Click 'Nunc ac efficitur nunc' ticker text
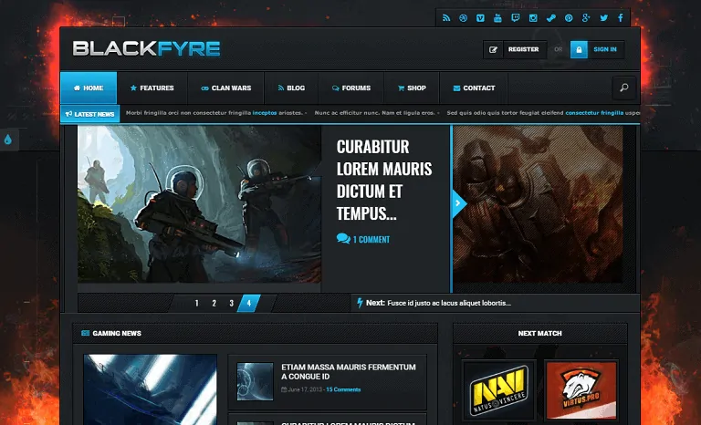The height and width of the screenshot is (425, 701). pyautogui.click(x=374, y=113)
